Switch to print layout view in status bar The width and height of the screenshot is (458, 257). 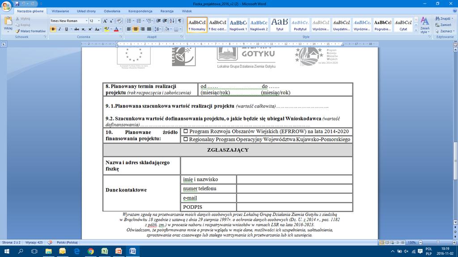point(382,242)
